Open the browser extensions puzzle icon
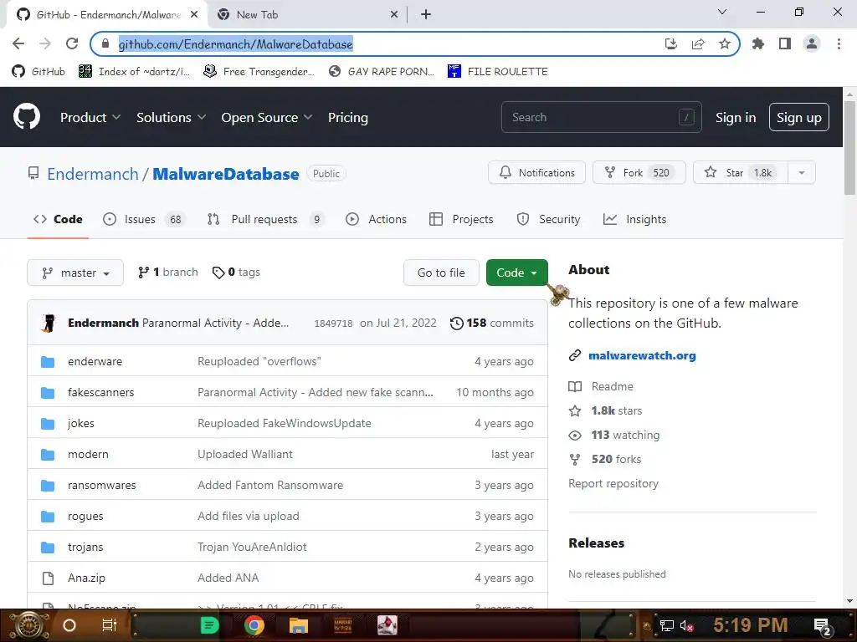Image resolution: width=857 pixels, height=642 pixels. [x=757, y=43]
